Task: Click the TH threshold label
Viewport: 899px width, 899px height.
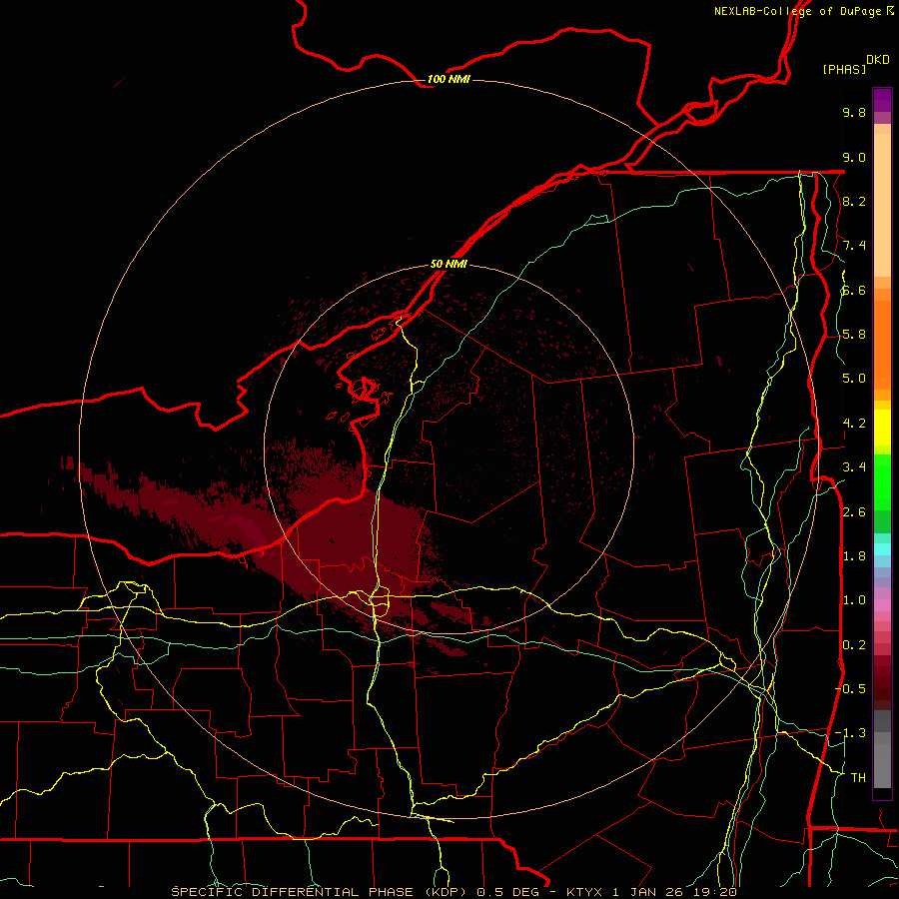Action: point(858,778)
